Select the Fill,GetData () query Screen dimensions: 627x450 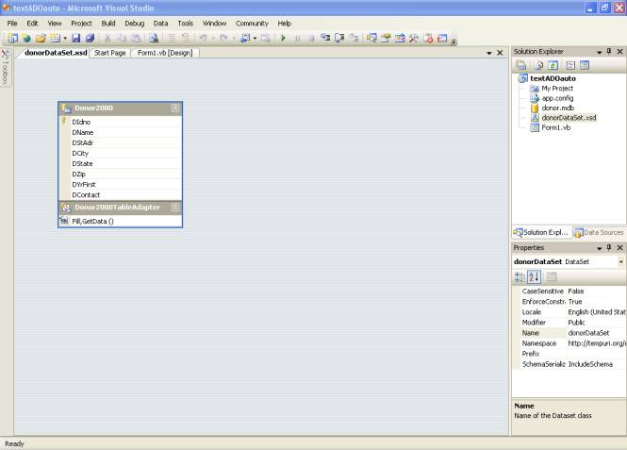coord(120,221)
